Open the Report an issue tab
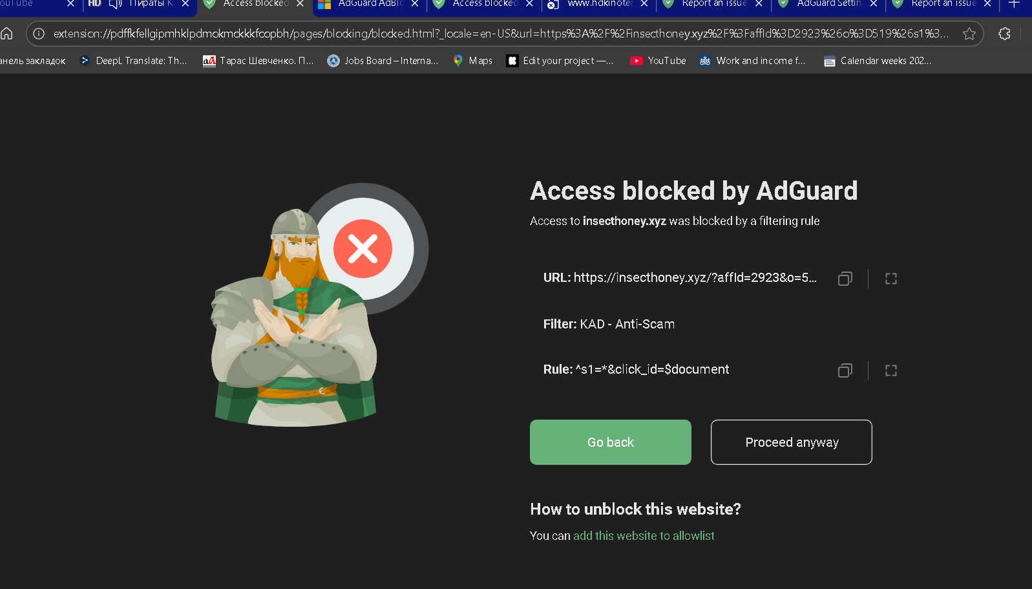This screenshot has height=589, width=1032. tap(713, 3)
